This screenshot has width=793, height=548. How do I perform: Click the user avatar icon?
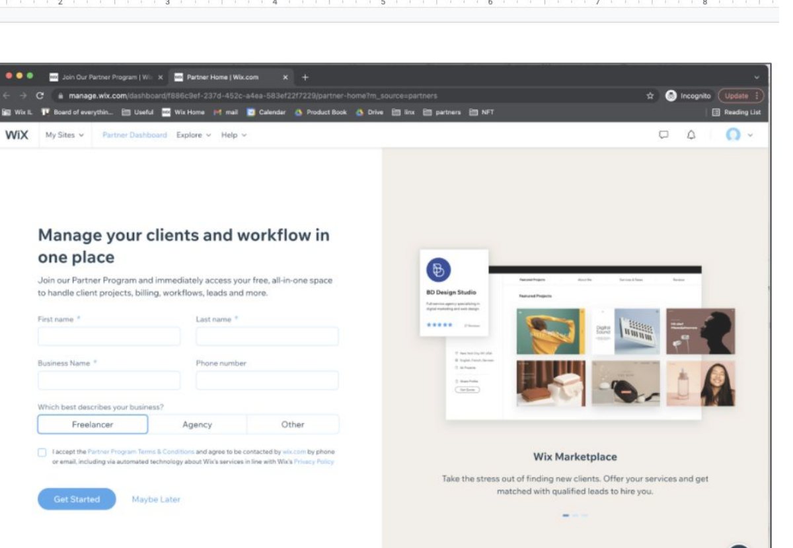click(733, 135)
